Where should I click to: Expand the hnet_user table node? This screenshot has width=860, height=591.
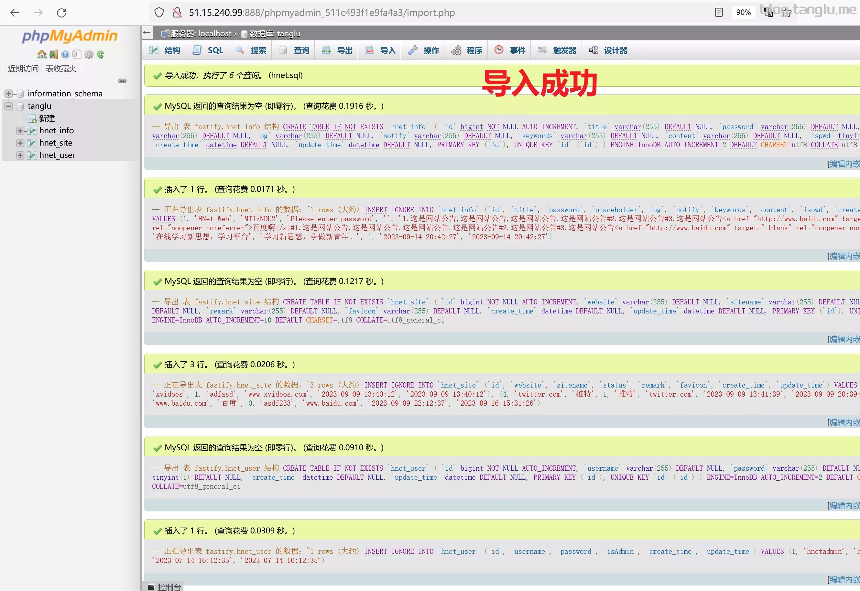click(x=20, y=155)
